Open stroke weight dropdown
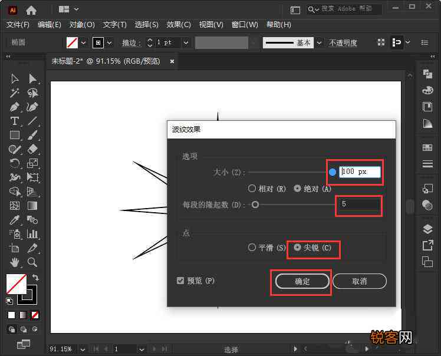Screen dimensions: 441x356 coord(186,43)
